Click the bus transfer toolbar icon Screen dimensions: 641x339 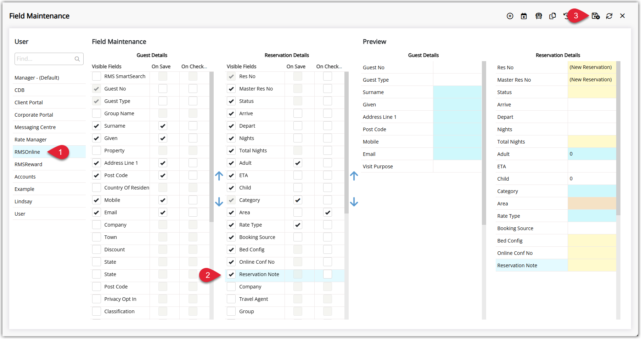pyautogui.click(x=539, y=16)
